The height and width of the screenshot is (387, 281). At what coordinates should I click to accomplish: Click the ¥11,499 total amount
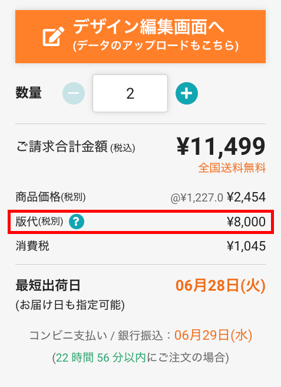[221, 147]
